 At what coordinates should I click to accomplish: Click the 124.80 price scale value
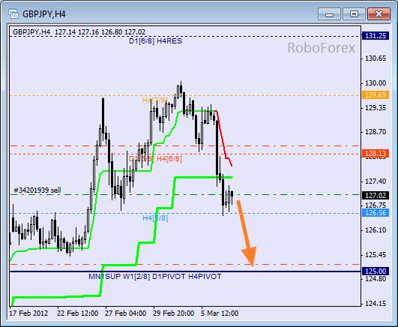click(376, 279)
